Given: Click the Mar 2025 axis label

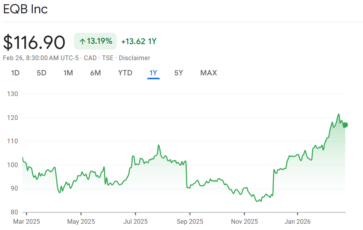Looking at the screenshot, I should (27, 222).
